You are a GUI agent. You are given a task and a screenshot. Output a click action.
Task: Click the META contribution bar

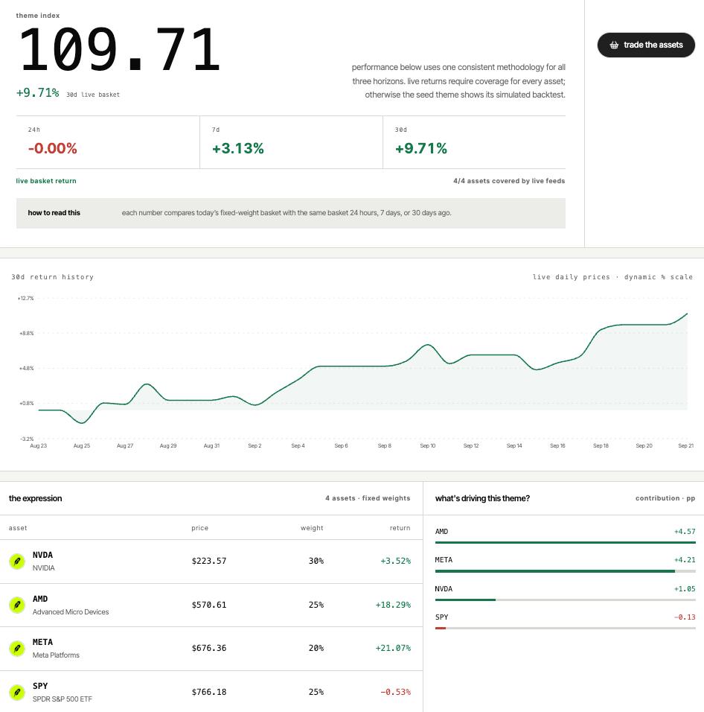tap(565, 571)
